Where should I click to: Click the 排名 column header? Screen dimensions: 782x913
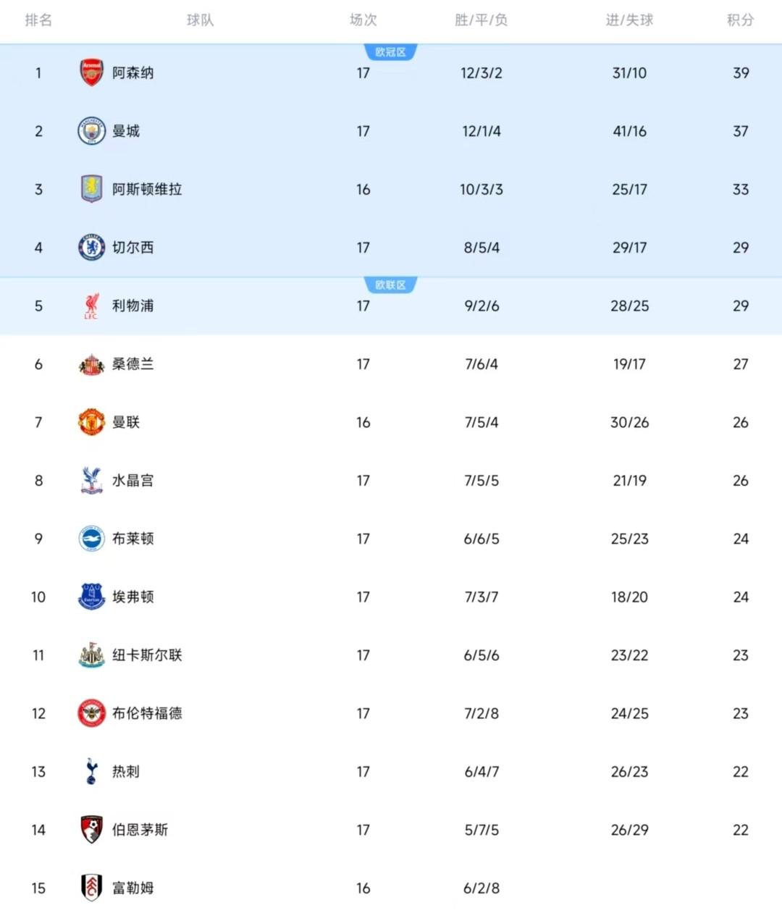coord(38,20)
